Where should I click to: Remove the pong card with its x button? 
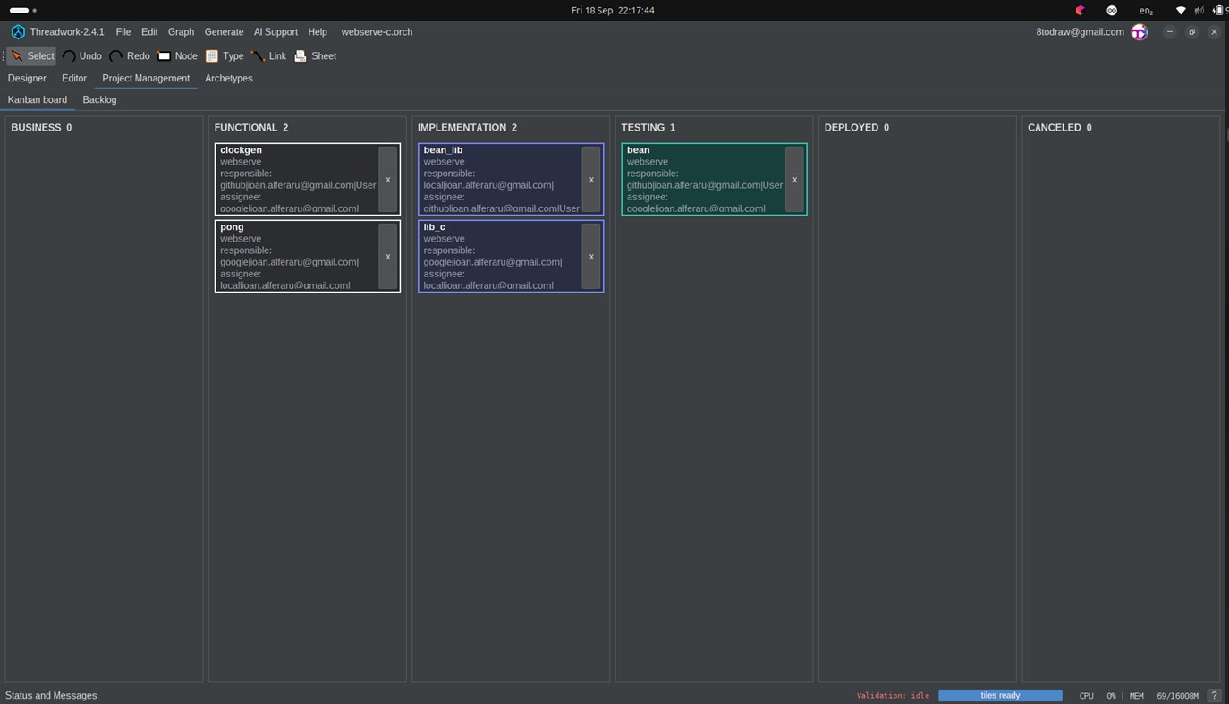click(387, 257)
